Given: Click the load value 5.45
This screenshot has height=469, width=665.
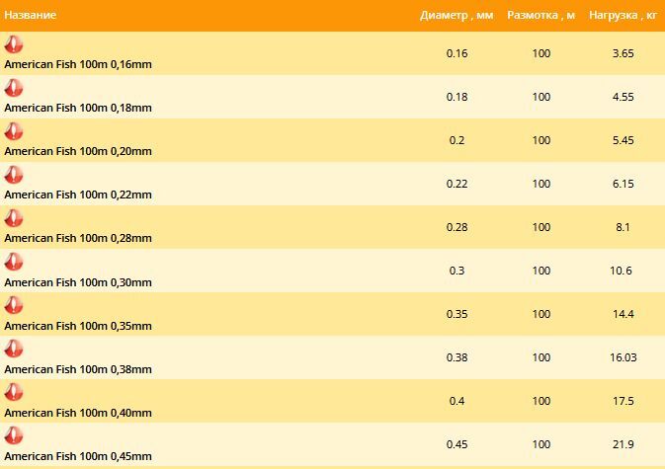Looking at the screenshot, I should pyautogui.click(x=623, y=140).
